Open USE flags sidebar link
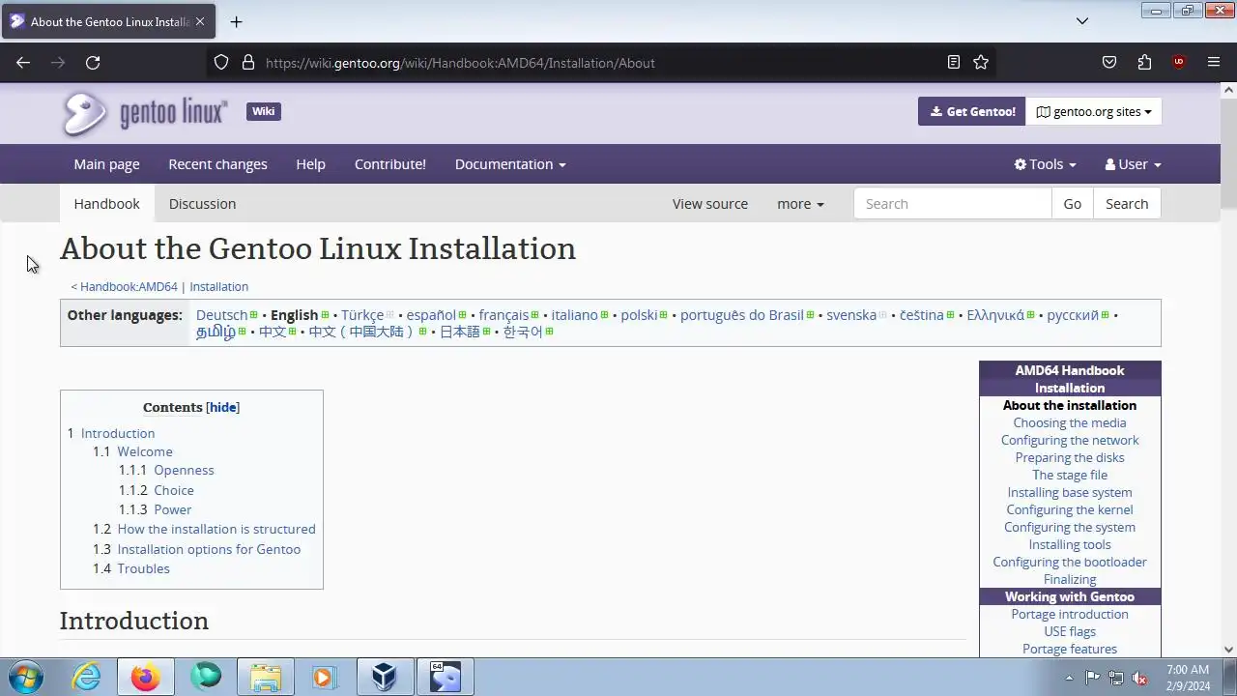Screen dimensions: 1237x696 tap(1070, 631)
